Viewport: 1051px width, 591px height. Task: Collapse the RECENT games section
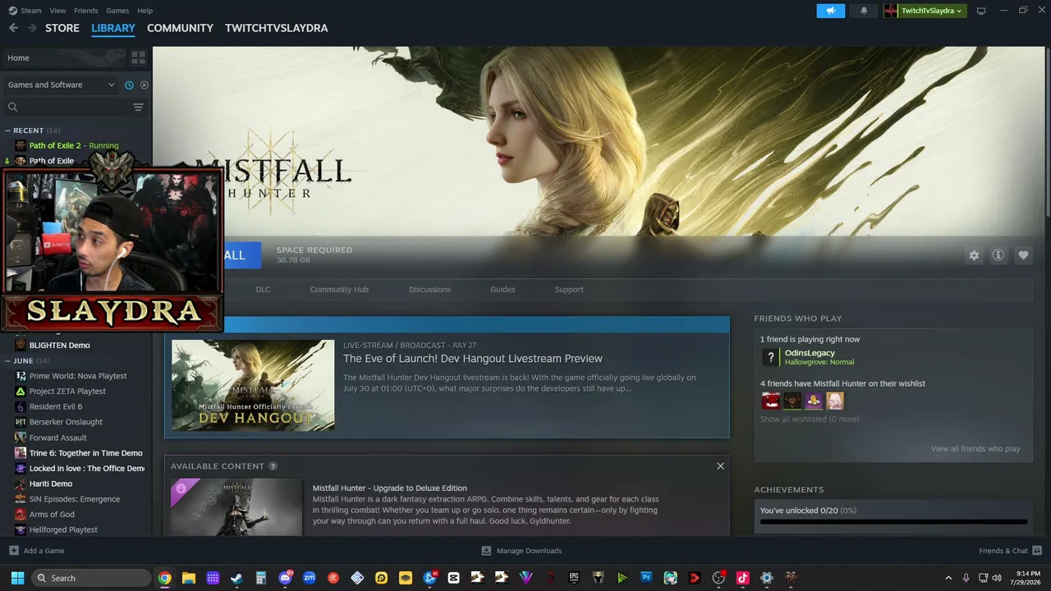tap(7, 131)
